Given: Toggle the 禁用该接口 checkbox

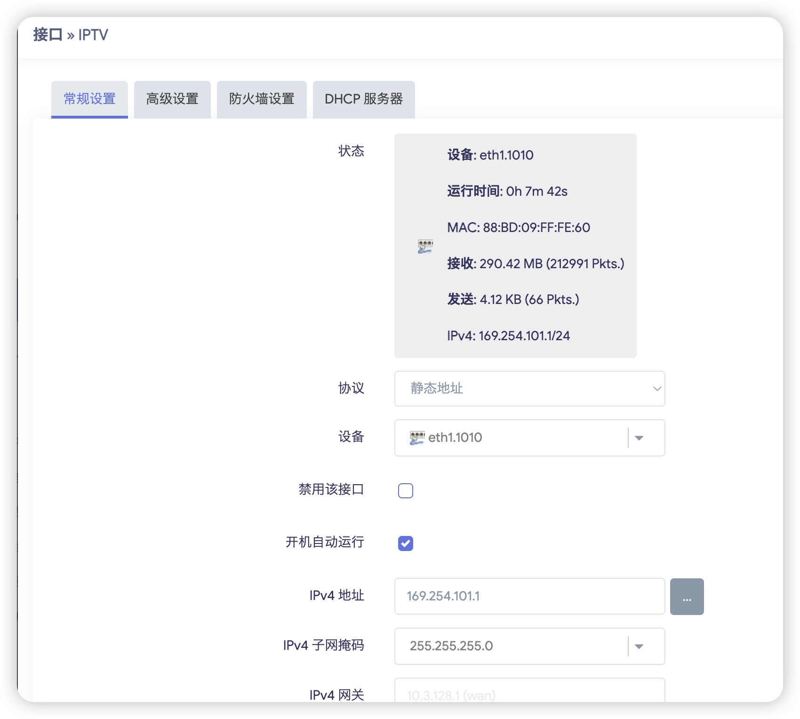Looking at the screenshot, I should tap(405, 490).
